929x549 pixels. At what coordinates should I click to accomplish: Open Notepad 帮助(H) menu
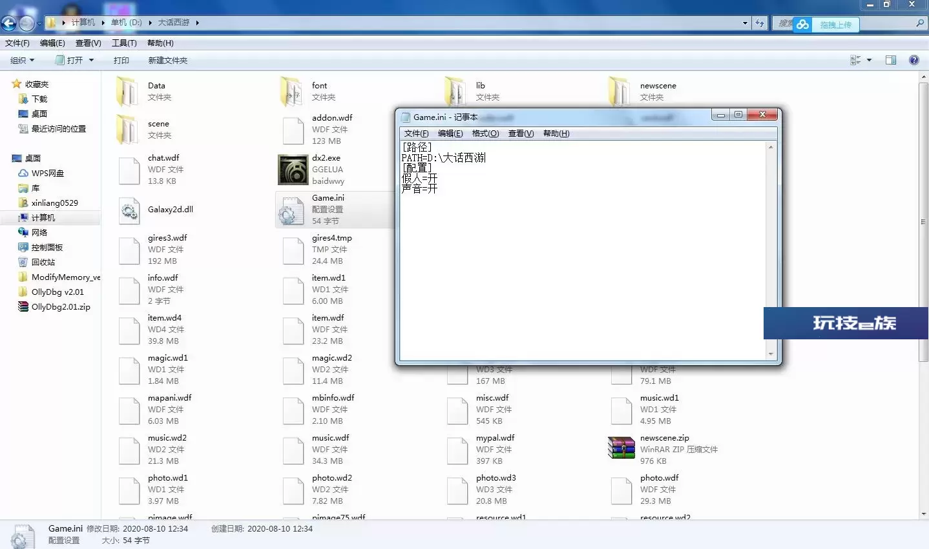556,134
